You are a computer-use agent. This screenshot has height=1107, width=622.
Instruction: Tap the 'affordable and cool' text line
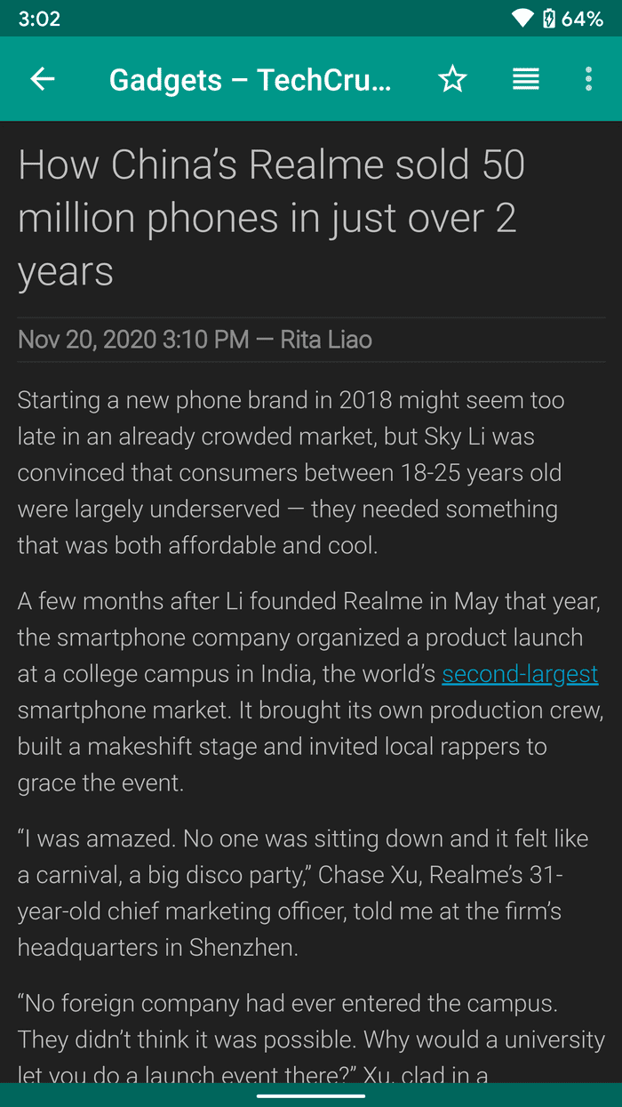pos(198,546)
